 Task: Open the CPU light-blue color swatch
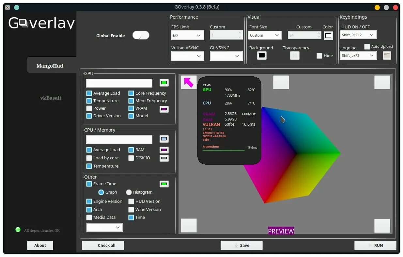click(164, 139)
